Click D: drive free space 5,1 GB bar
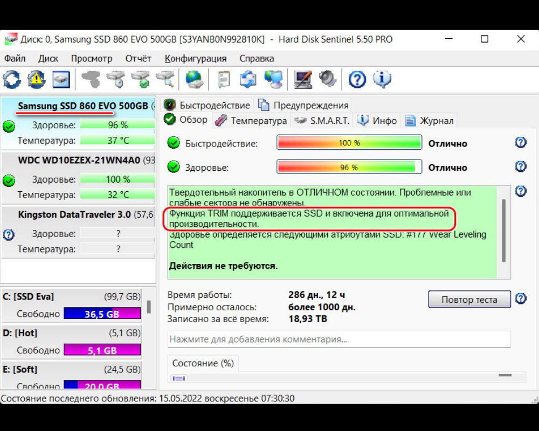This screenshot has height=431, width=539. point(102,350)
